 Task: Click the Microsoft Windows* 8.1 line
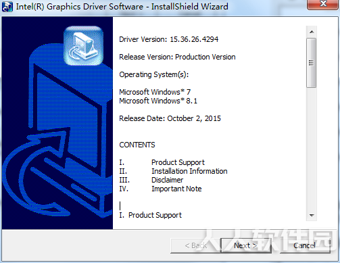(x=158, y=101)
